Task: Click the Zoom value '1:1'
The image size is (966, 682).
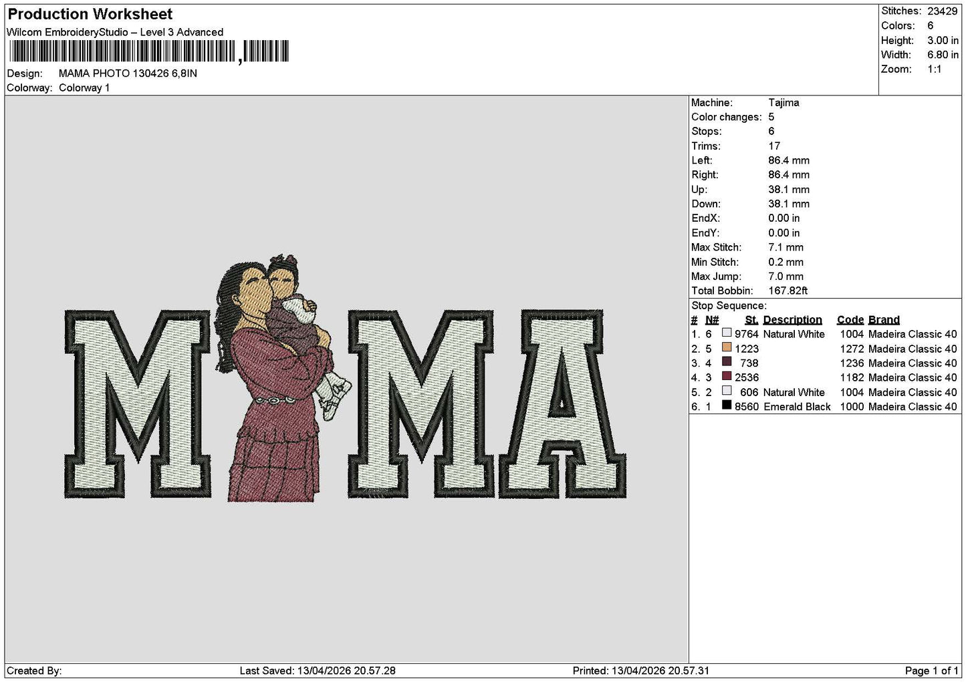Action: (x=934, y=69)
